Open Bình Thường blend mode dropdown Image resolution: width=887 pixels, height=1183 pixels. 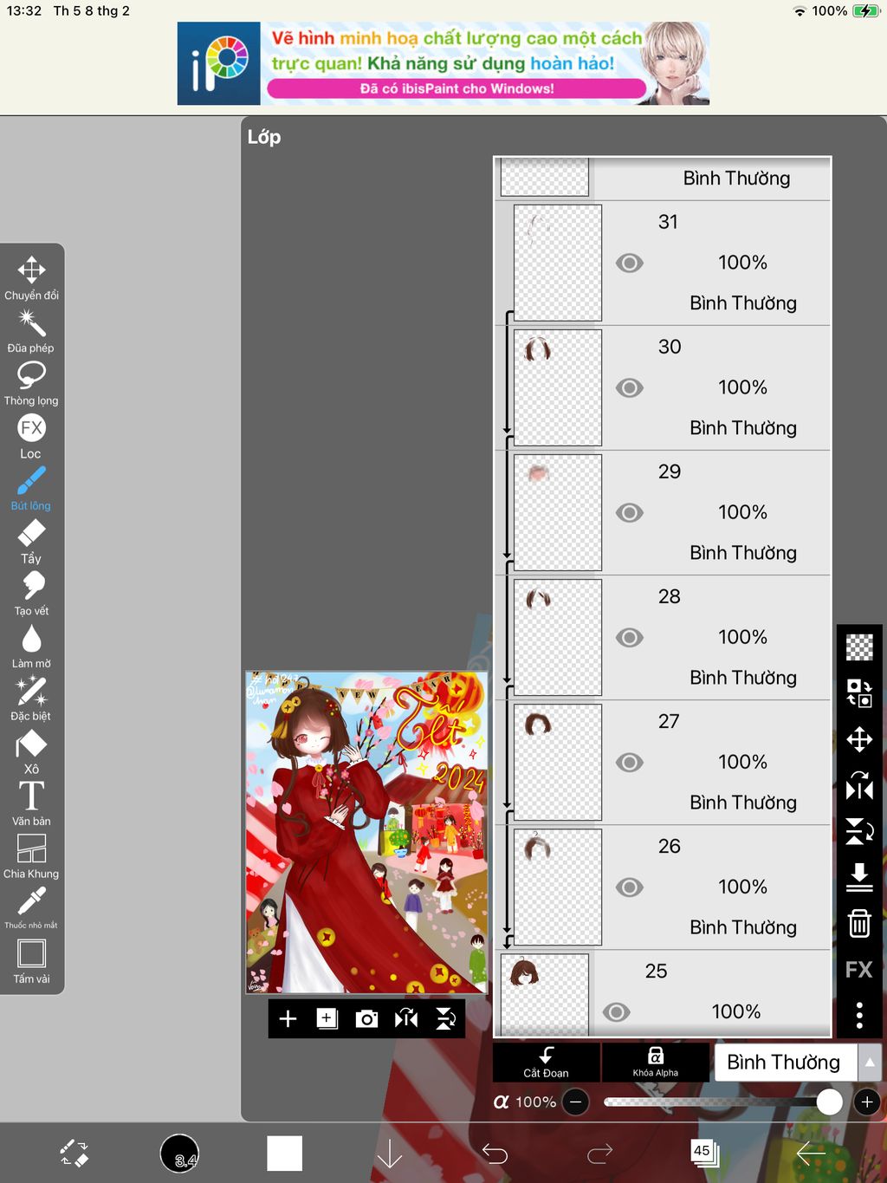(x=786, y=1062)
